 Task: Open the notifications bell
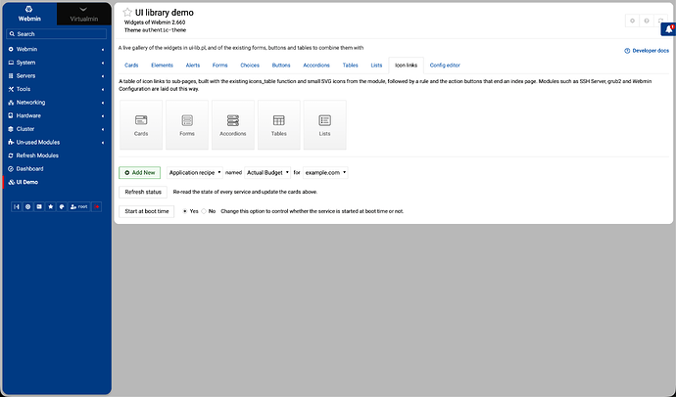point(669,29)
